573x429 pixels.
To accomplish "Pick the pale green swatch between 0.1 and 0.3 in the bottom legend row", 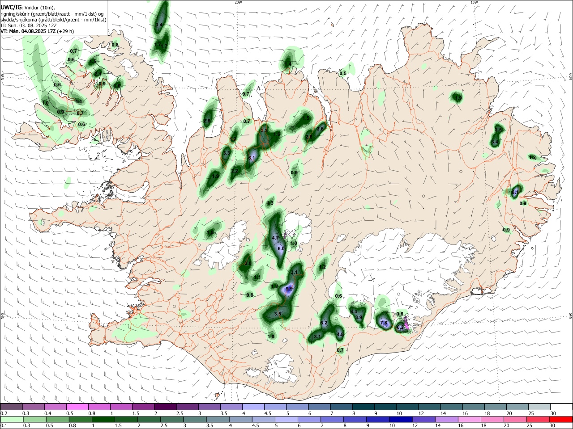I will click(x=12, y=419).
